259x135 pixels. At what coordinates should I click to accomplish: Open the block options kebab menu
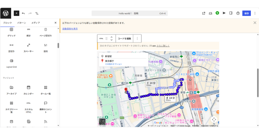pyautogui.click(x=137, y=38)
